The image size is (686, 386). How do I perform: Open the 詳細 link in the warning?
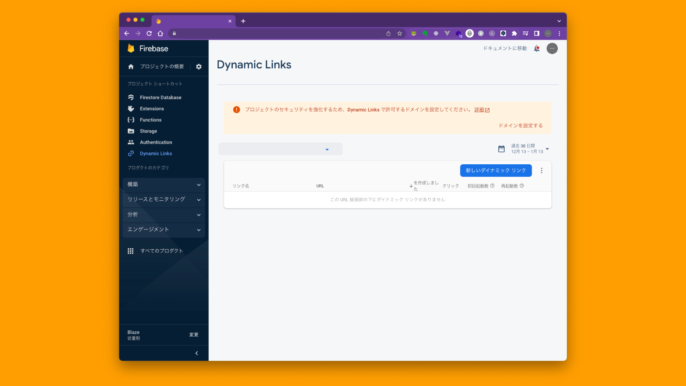pyautogui.click(x=482, y=110)
